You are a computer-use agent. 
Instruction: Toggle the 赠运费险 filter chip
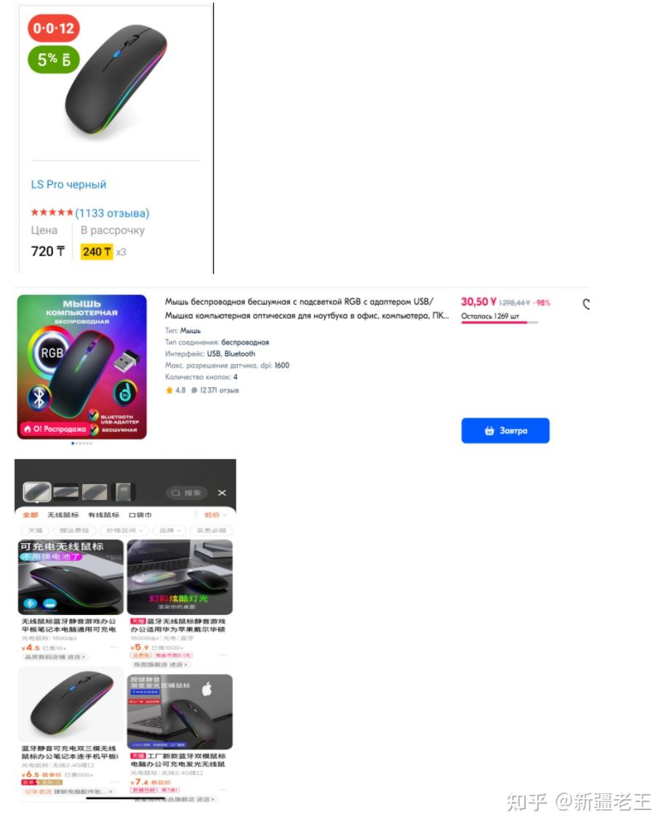[x=74, y=531]
